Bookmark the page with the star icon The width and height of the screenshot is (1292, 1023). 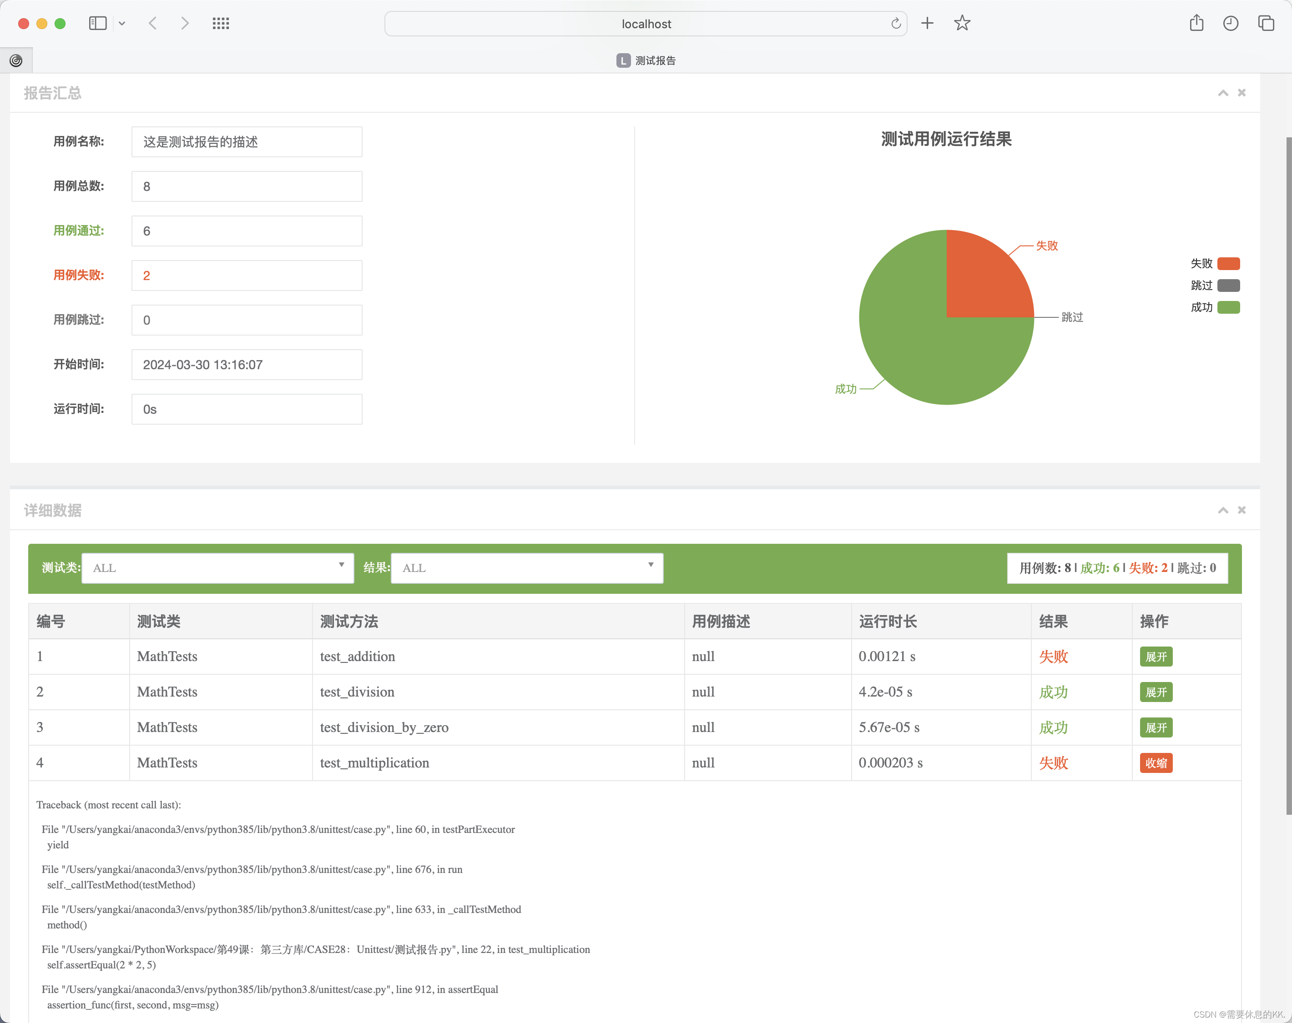962,23
